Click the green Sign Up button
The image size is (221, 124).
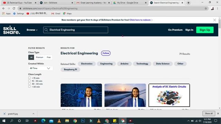(205, 30)
